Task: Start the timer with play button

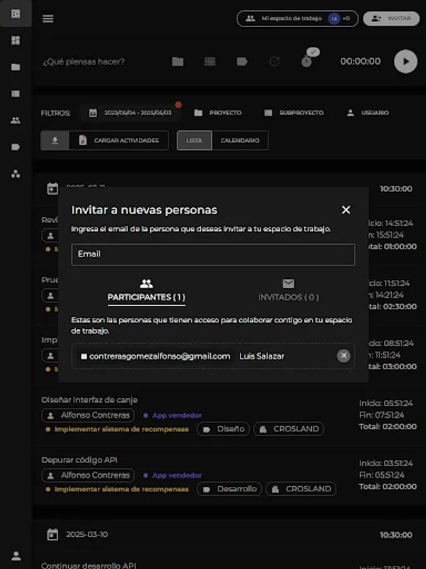Action: click(406, 61)
